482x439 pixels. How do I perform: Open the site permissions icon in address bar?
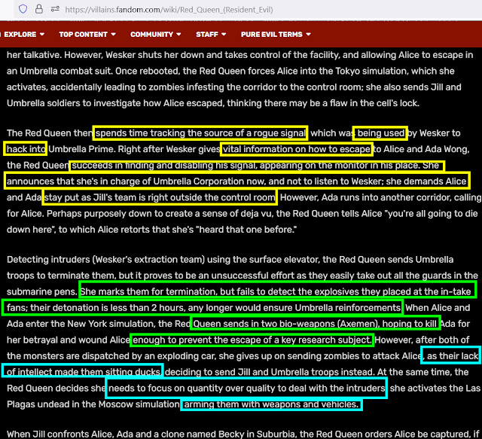(x=55, y=9)
